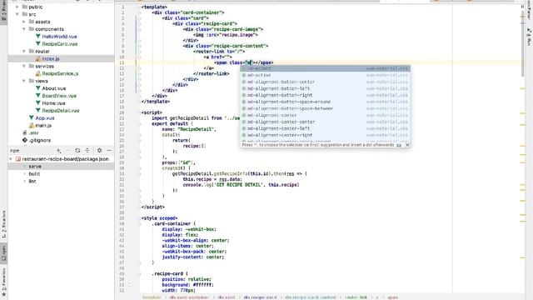Image resolution: width=533 pixels, height=300 pixels.
Task: Select index.js under router
Action: point(50,59)
